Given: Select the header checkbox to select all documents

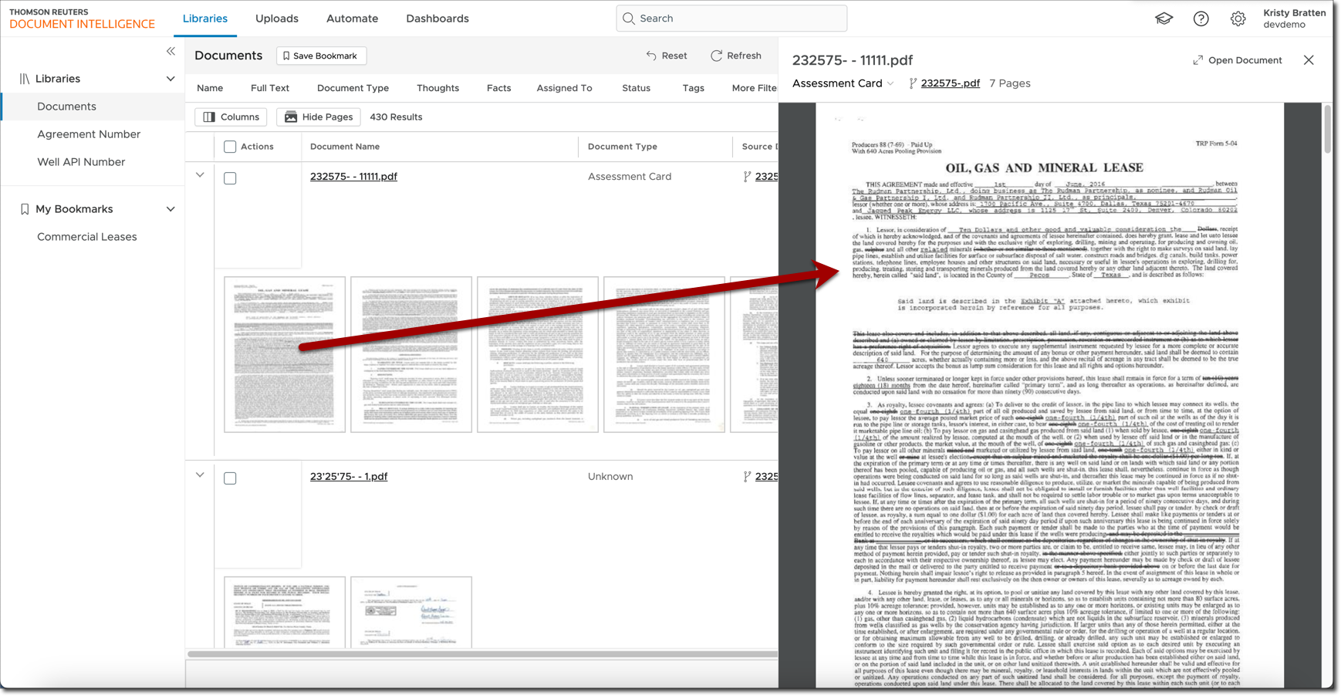Looking at the screenshot, I should [229, 146].
